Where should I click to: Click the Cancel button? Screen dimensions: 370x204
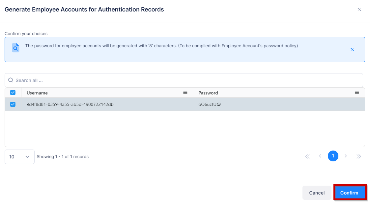click(x=317, y=193)
